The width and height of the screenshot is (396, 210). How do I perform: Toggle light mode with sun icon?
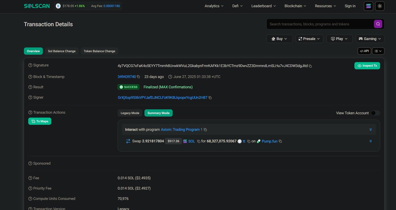click(x=379, y=6)
